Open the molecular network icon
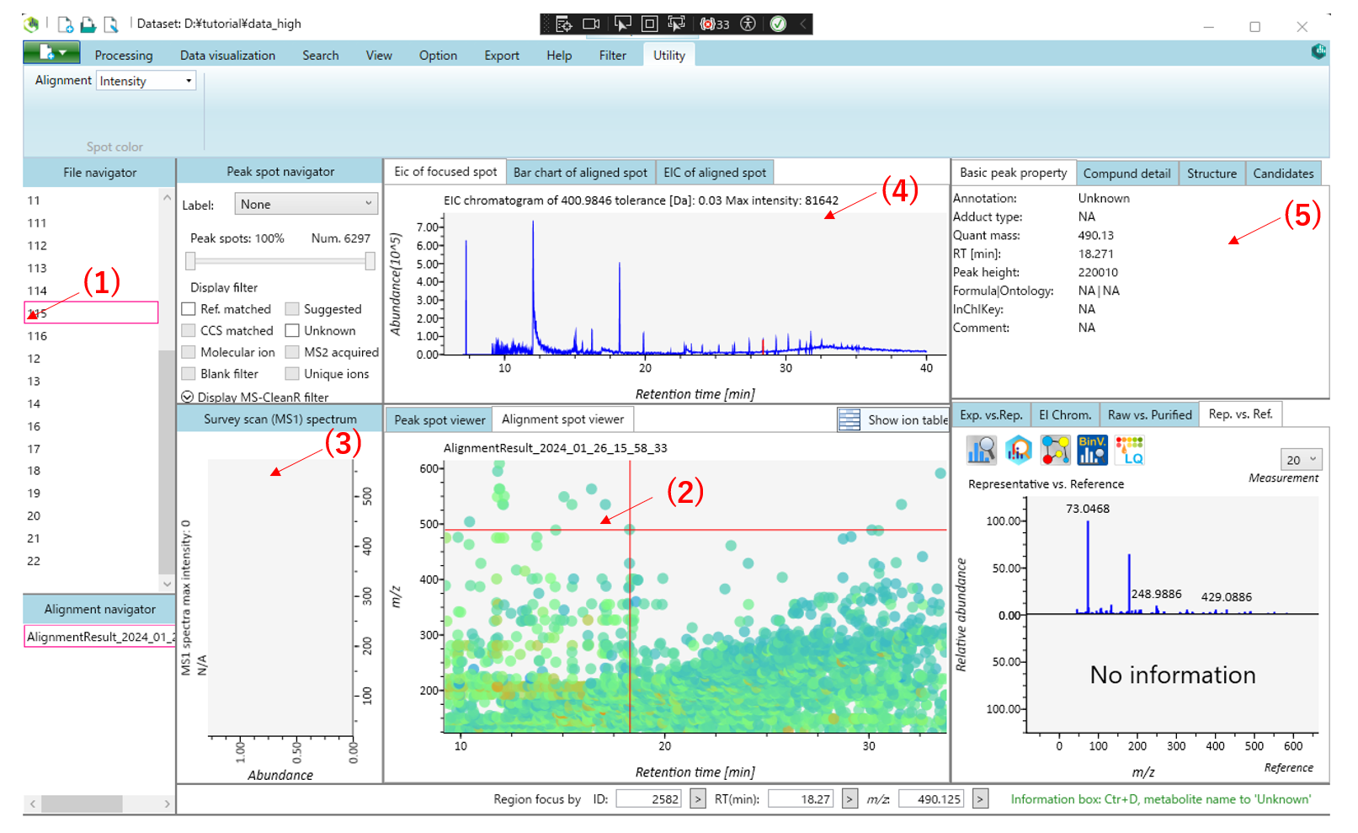 (1055, 451)
